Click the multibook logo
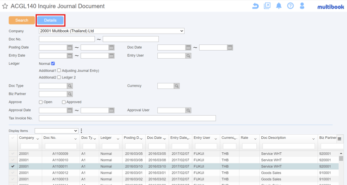347x185 pixels. click(331, 7)
